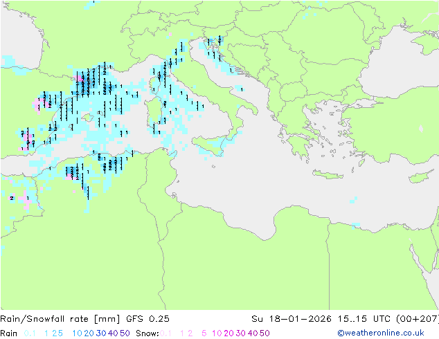Click the '15..15 UTC' time text
This screenshot has height=339, width=439.
(364, 319)
